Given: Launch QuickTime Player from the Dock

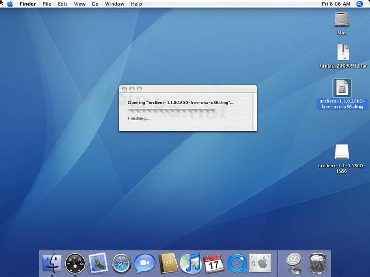Looking at the screenshot, I should coord(237,262).
